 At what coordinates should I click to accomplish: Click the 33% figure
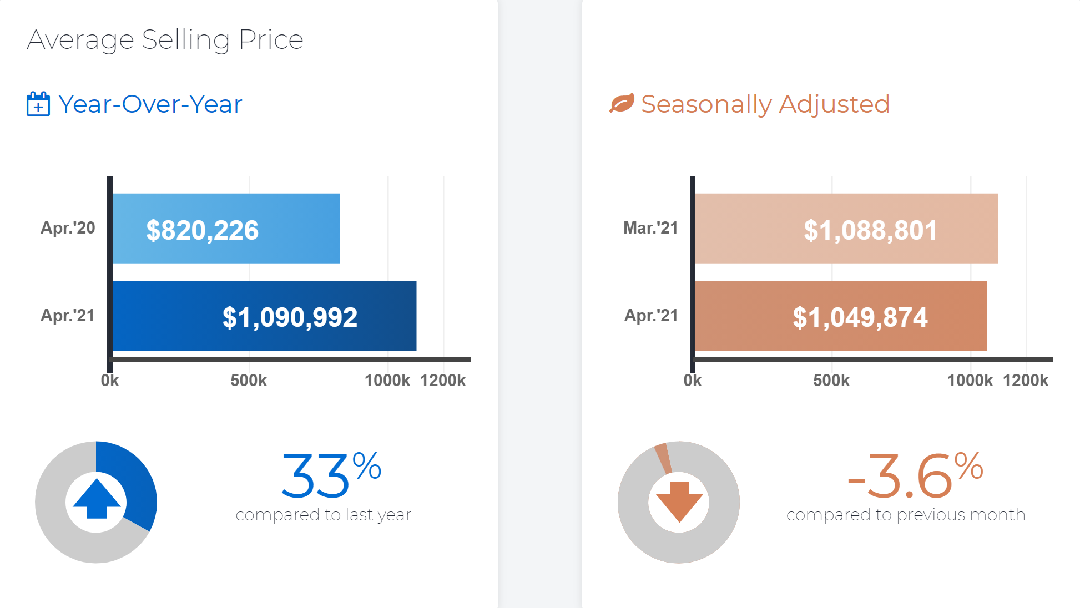tap(331, 475)
